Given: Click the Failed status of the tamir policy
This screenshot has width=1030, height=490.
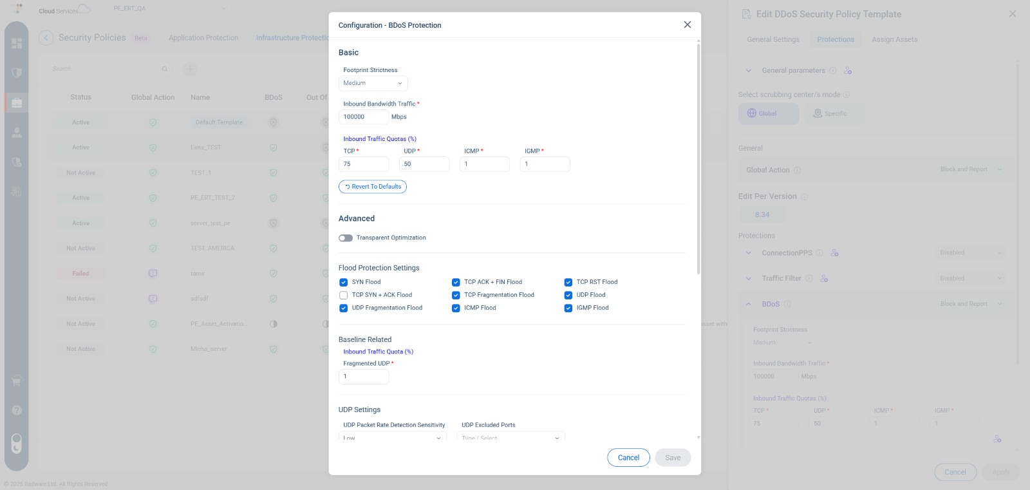Looking at the screenshot, I should pos(80,274).
